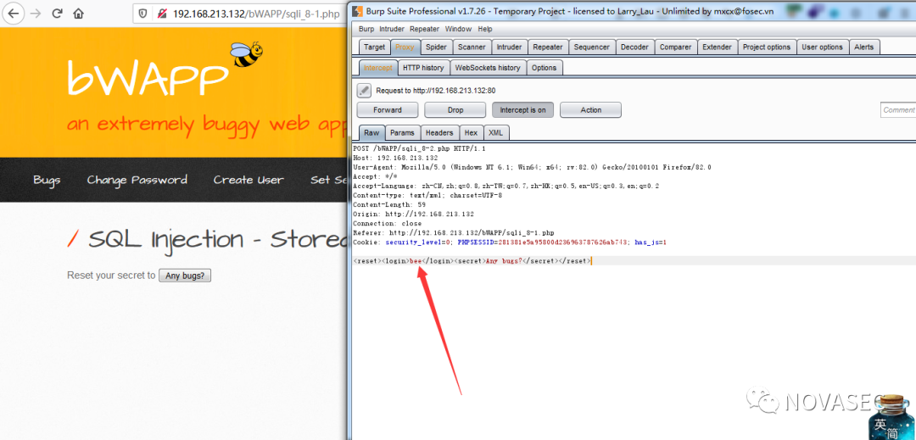Switch to the Target tab
Screen dimensions: 916x440
coord(375,47)
